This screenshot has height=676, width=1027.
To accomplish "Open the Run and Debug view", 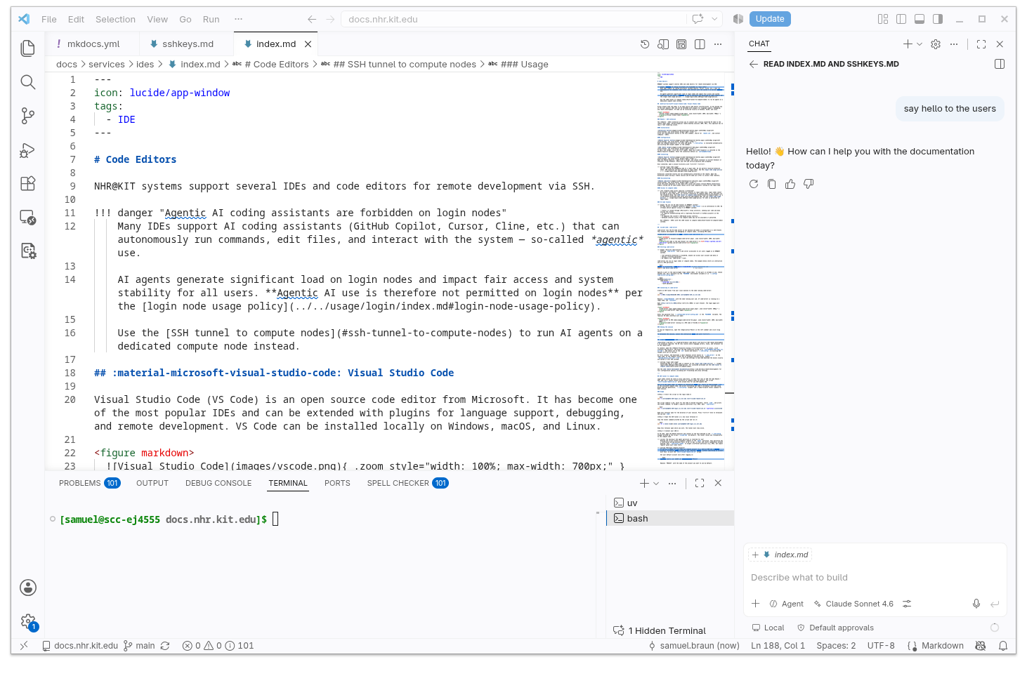I will click(28, 150).
